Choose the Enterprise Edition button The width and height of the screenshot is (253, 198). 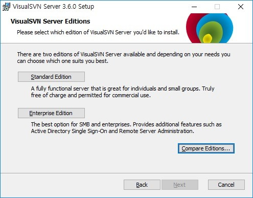(x=51, y=113)
